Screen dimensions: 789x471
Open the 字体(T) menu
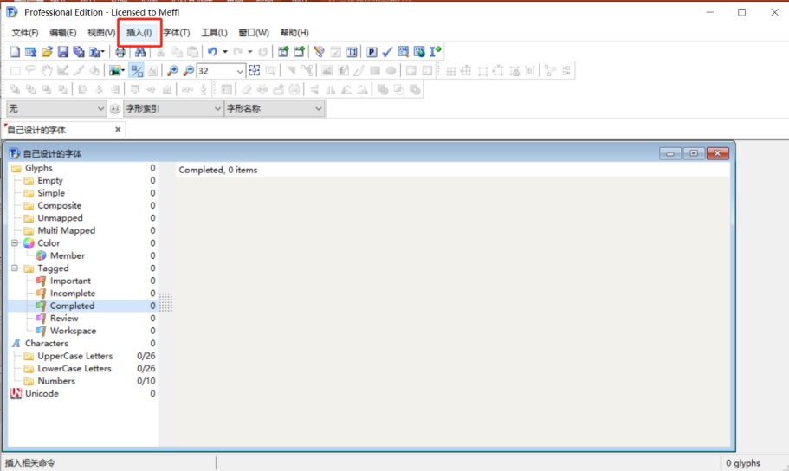[x=177, y=33]
